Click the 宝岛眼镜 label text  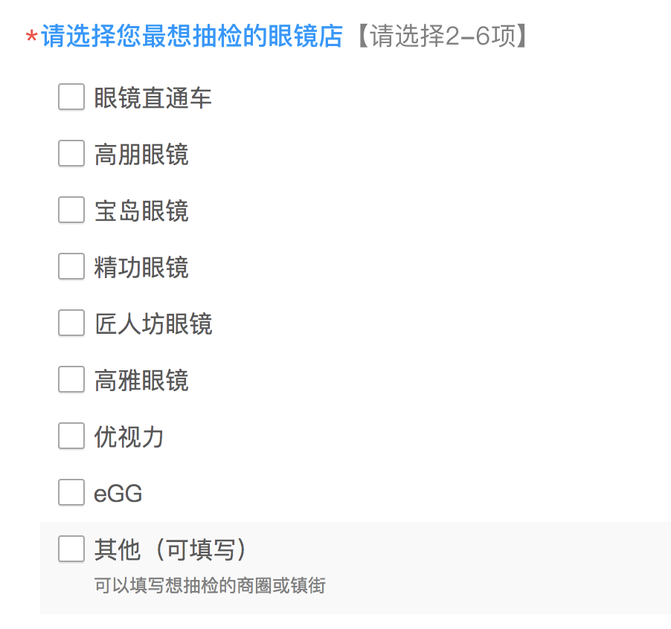[141, 210]
